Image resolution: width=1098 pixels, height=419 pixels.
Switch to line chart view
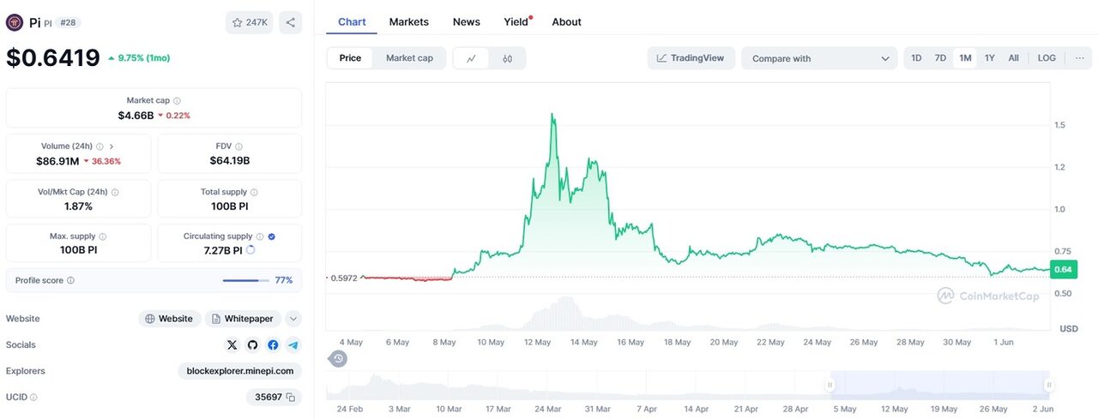471,58
